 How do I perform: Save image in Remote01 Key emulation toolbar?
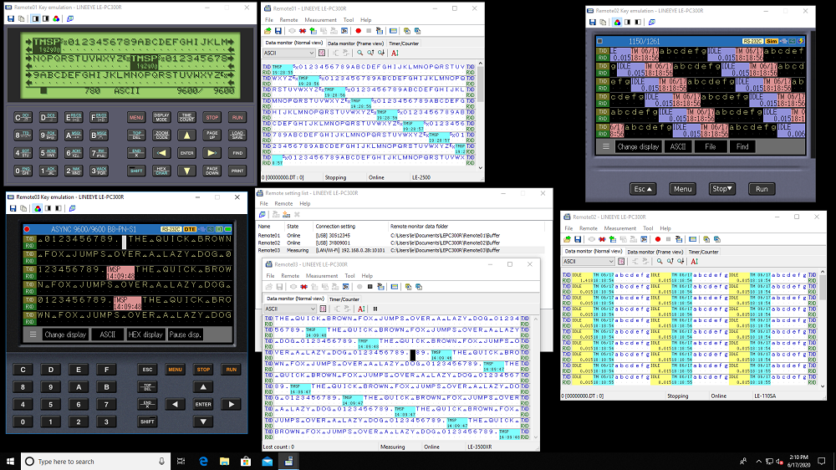pyautogui.click(x=11, y=18)
